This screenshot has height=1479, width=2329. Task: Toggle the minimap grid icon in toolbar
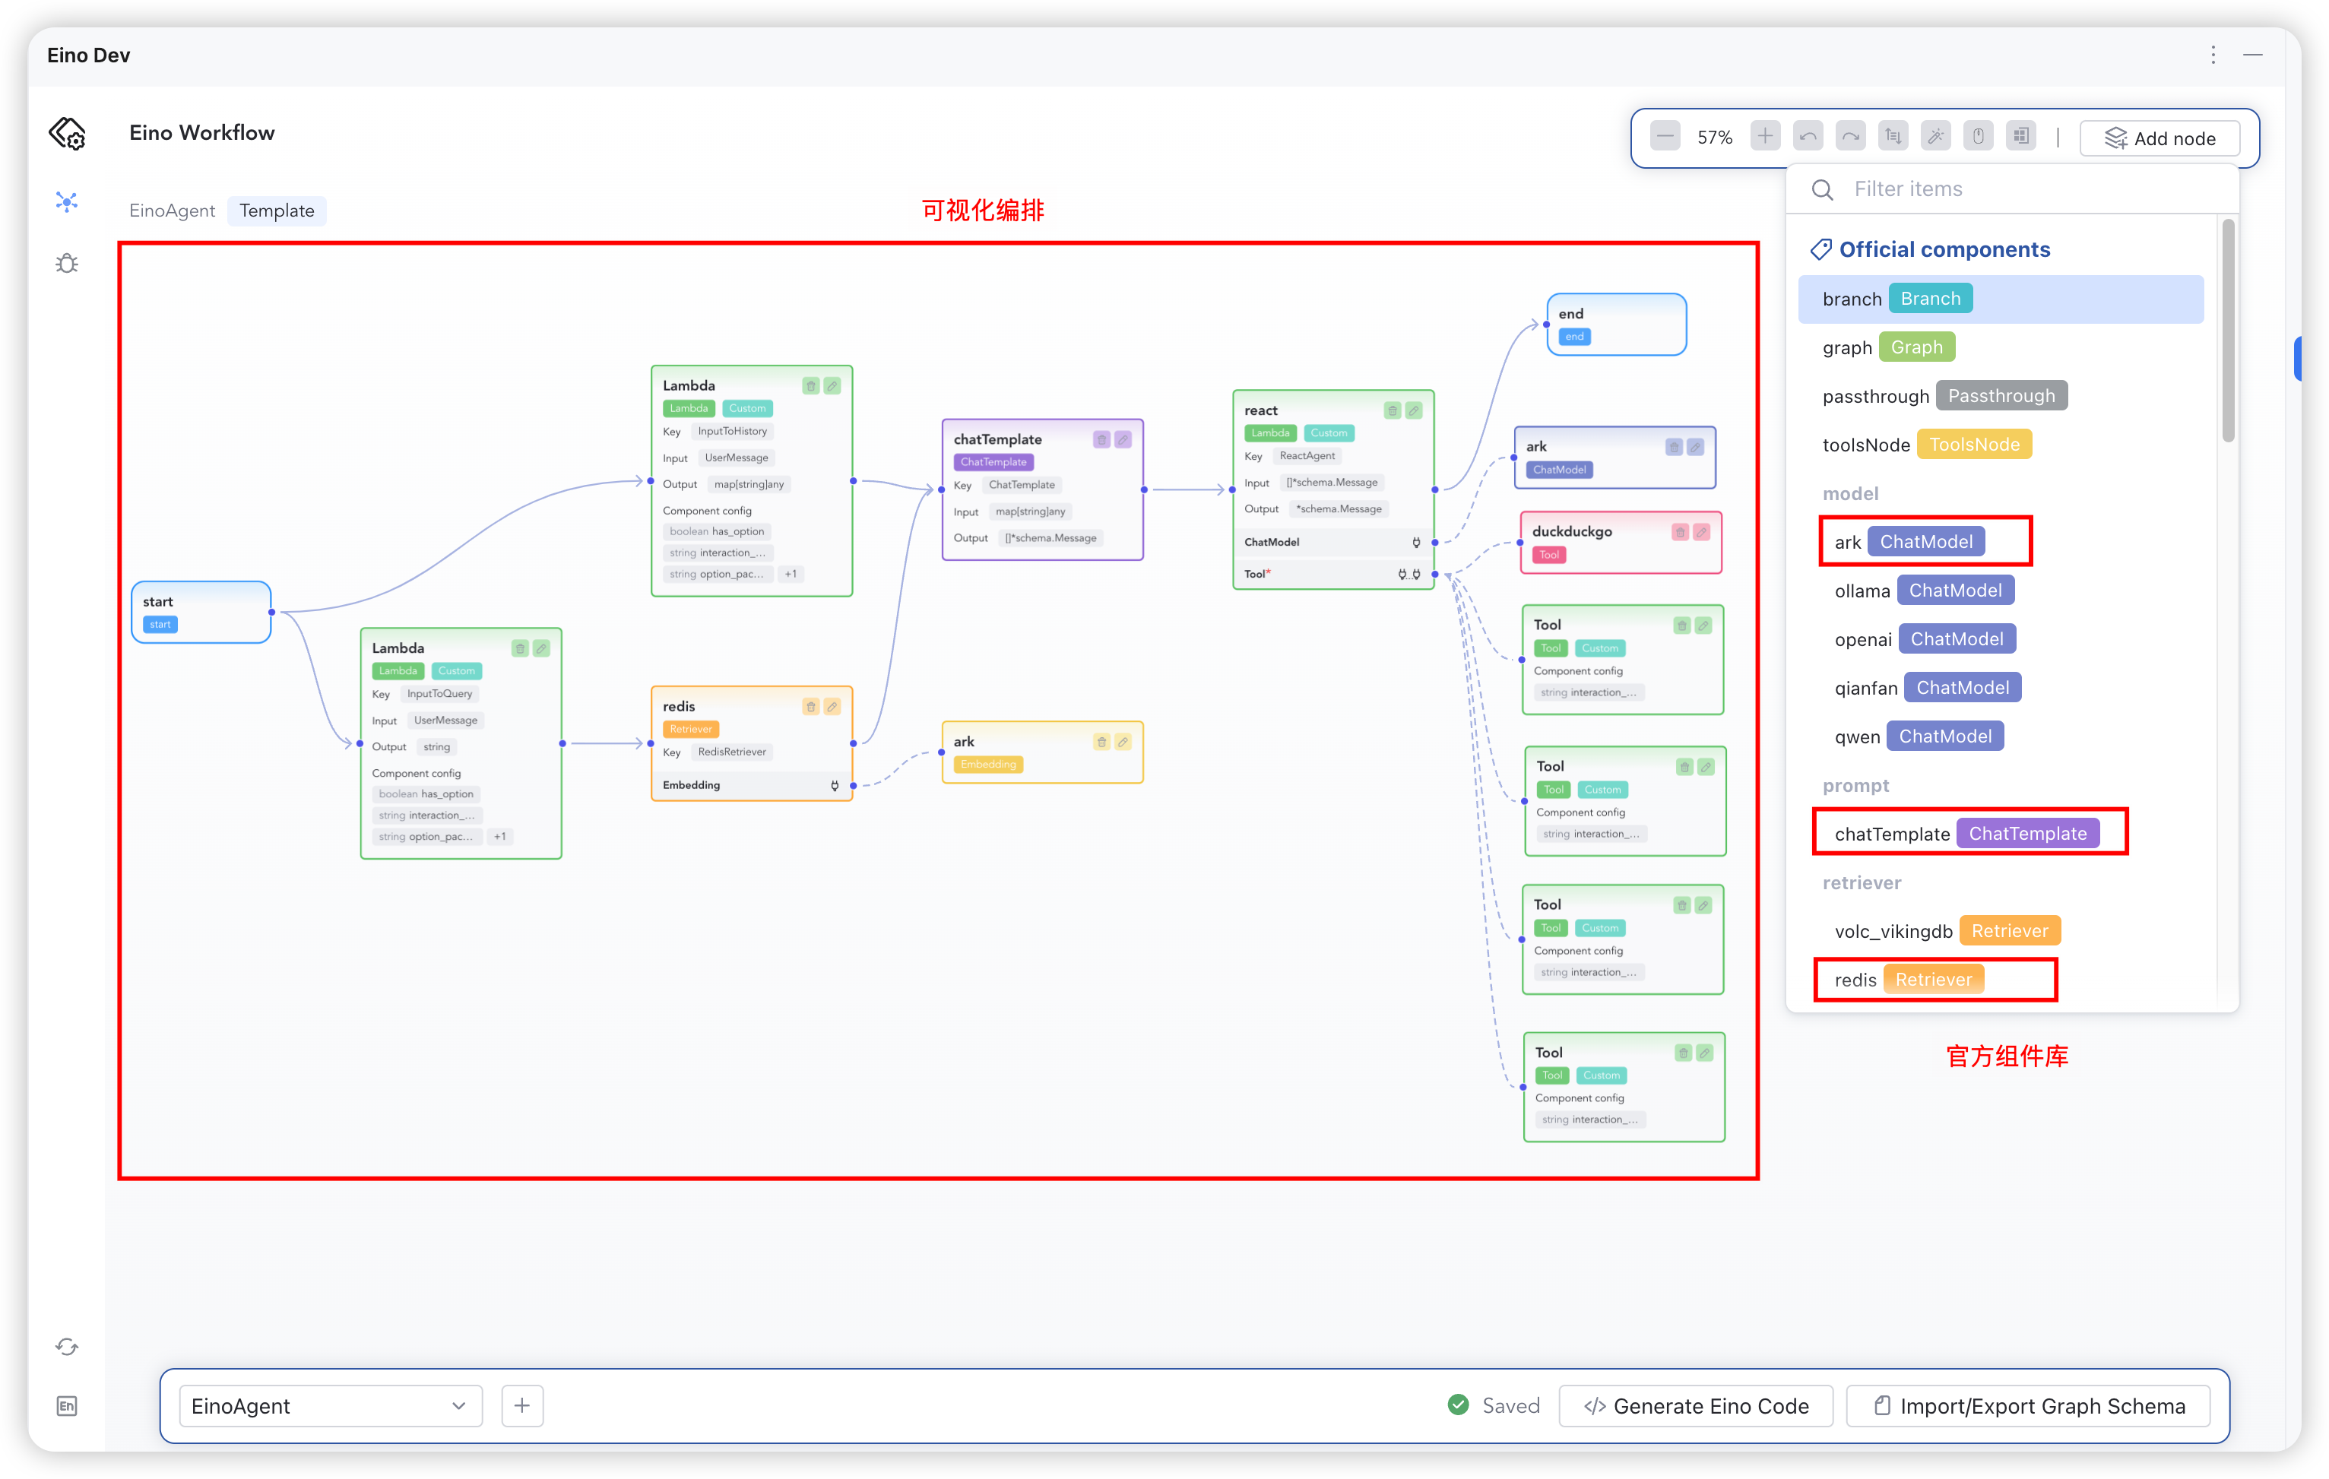2020,136
